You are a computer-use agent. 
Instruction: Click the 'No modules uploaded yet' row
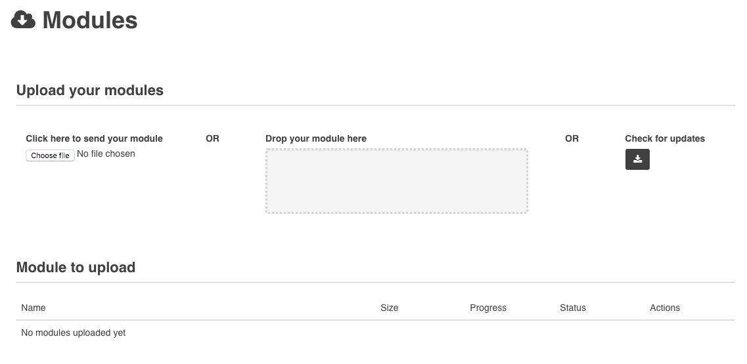74,333
